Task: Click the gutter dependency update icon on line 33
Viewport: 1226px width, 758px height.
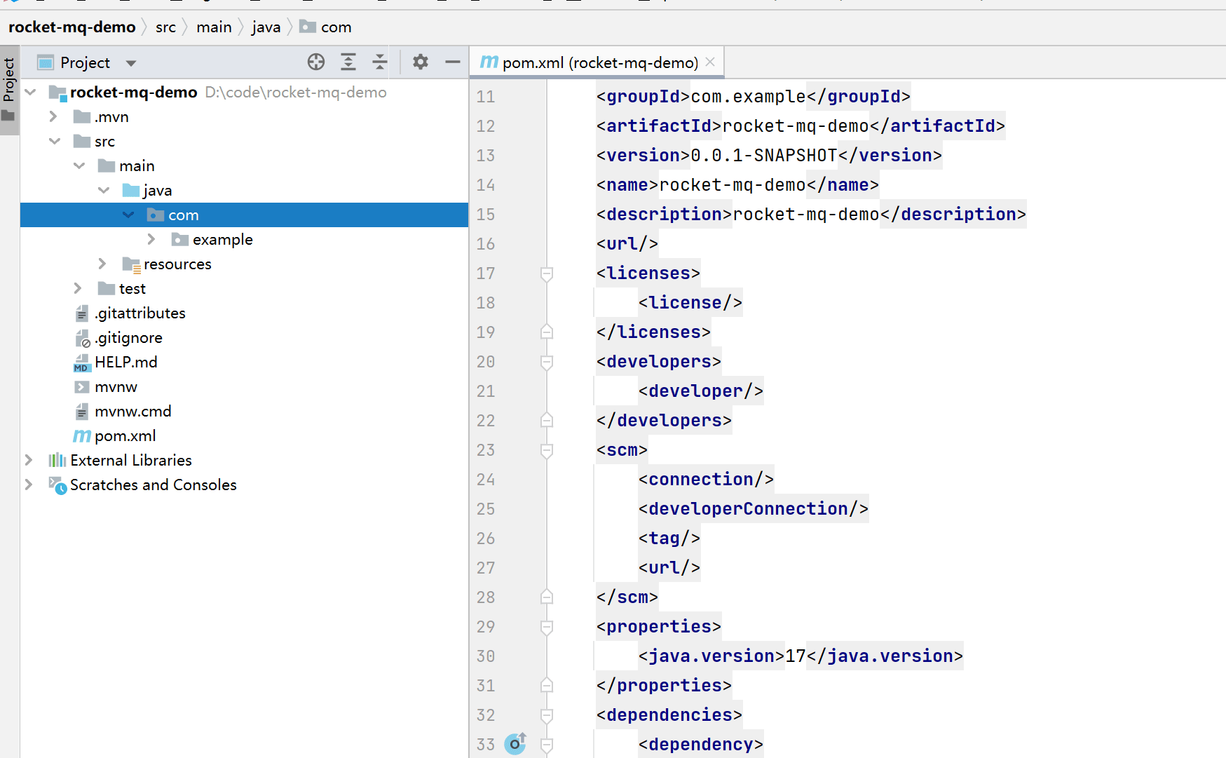Action: coord(515,743)
